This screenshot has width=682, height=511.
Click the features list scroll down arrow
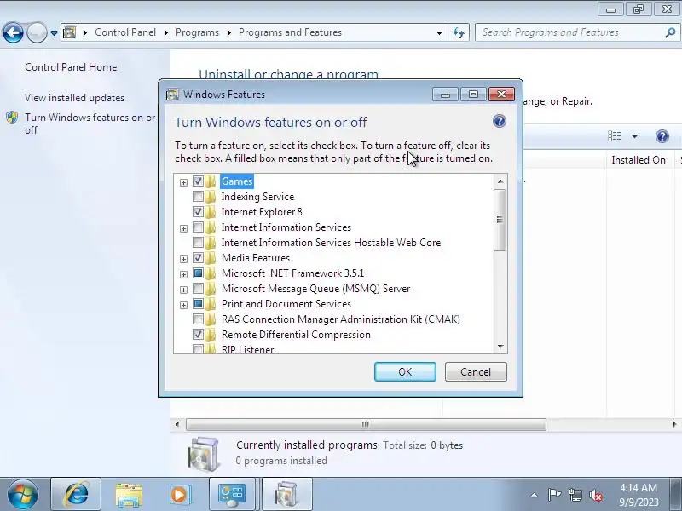pyautogui.click(x=500, y=347)
